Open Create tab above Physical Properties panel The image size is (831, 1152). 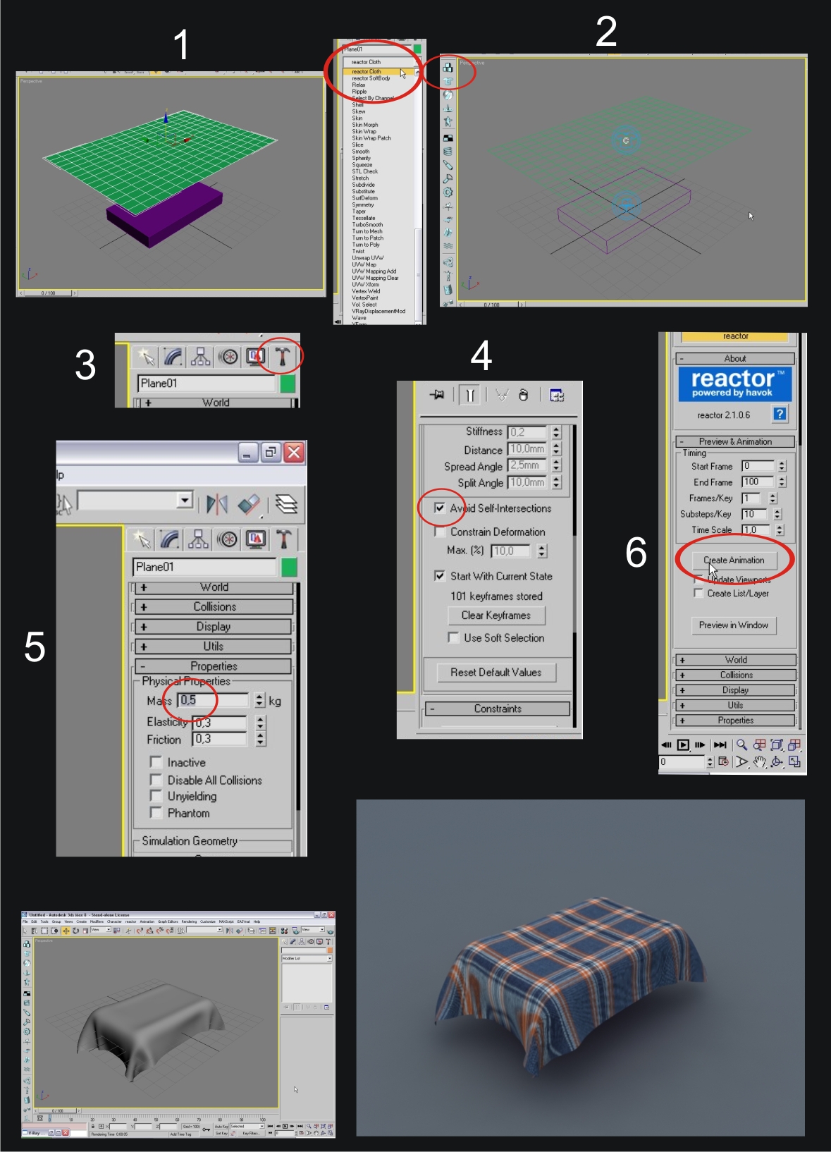click(142, 540)
